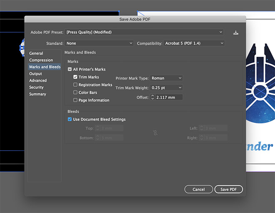
Task: Open the Standard dropdown
Action: tap(99, 43)
